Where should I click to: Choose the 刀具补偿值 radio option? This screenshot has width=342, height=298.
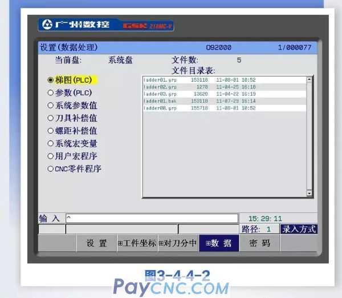click(51, 118)
